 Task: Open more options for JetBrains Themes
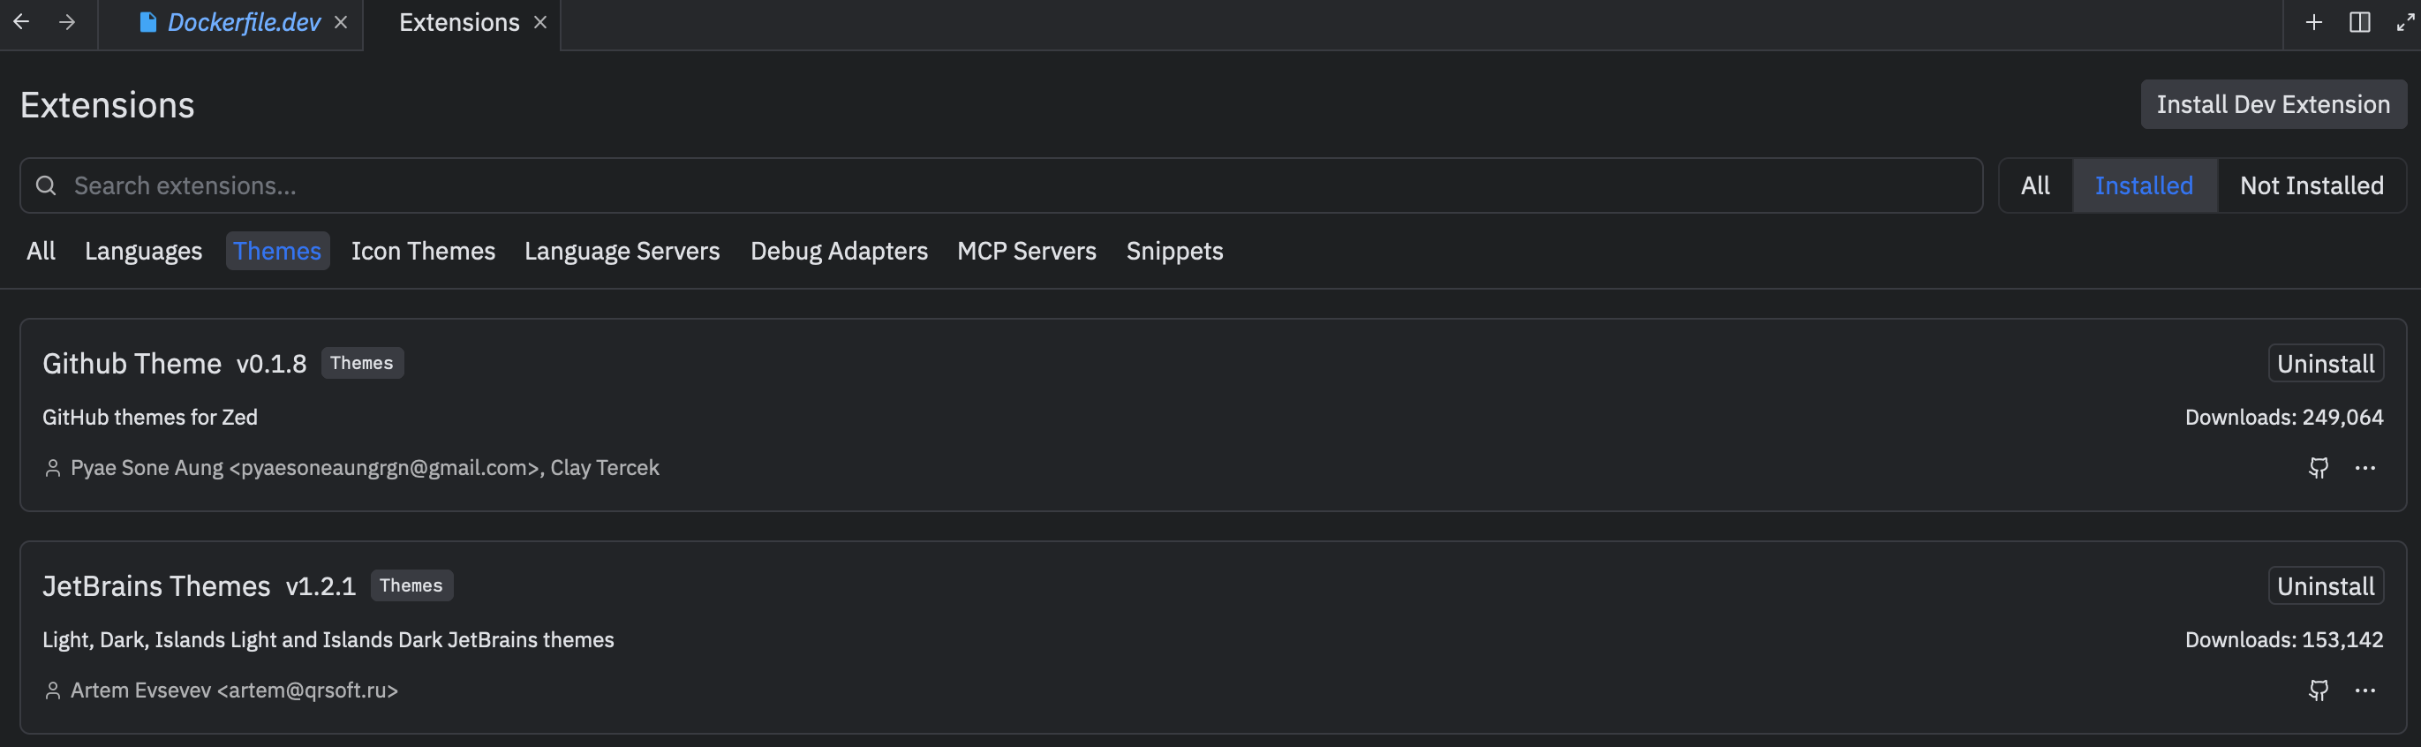click(x=2364, y=690)
